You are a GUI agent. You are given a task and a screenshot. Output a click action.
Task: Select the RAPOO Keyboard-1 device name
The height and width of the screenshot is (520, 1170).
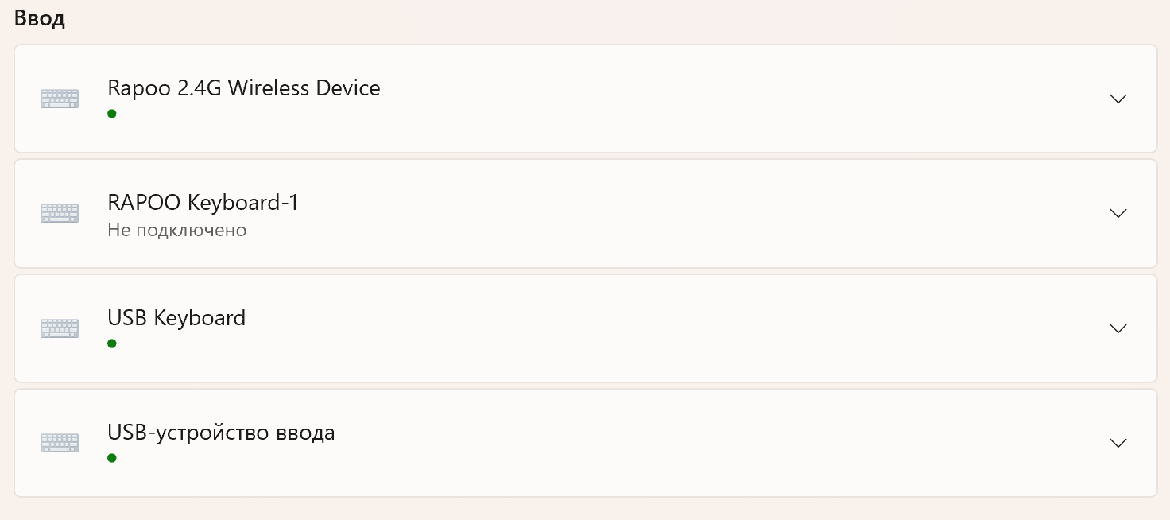[203, 203]
